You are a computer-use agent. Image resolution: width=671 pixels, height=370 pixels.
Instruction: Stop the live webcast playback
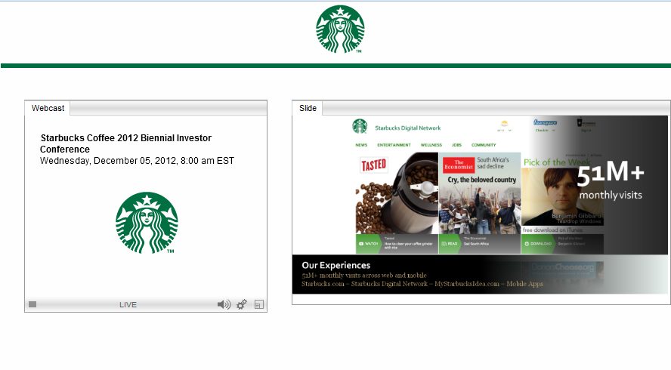pos(32,304)
